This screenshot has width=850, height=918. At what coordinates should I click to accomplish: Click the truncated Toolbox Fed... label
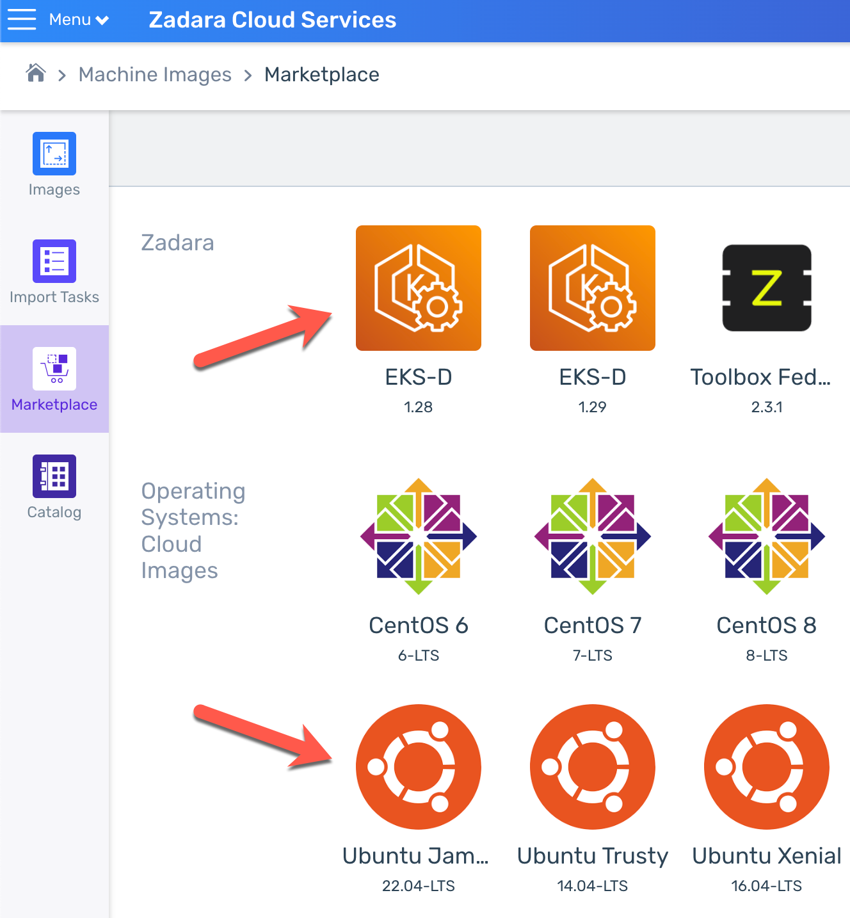point(760,377)
